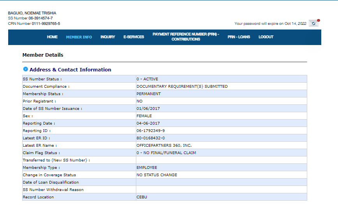Open Payment Reference Number (PRN) - Contributions menu
The image size is (338, 217).
(x=186, y=37)
